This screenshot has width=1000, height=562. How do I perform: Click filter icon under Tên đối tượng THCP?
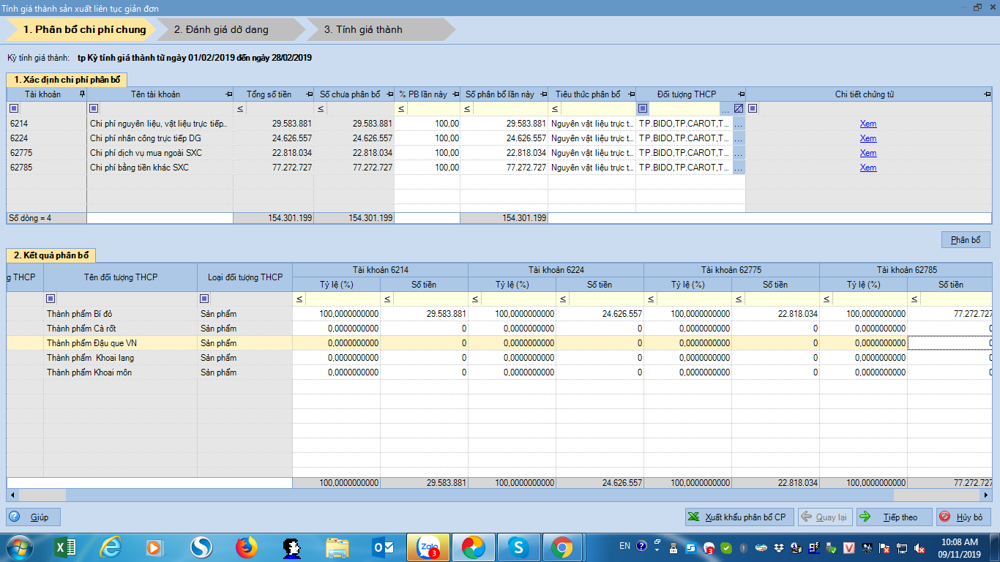[x=51, y=299]
